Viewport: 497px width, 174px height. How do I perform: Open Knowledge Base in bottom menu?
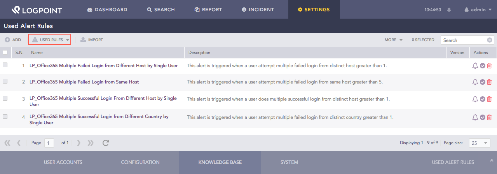(220, 162)
